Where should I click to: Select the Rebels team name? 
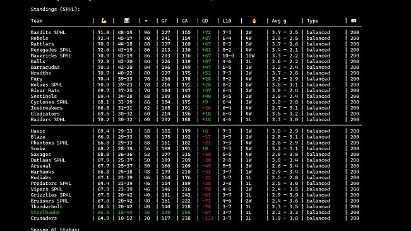39,38
